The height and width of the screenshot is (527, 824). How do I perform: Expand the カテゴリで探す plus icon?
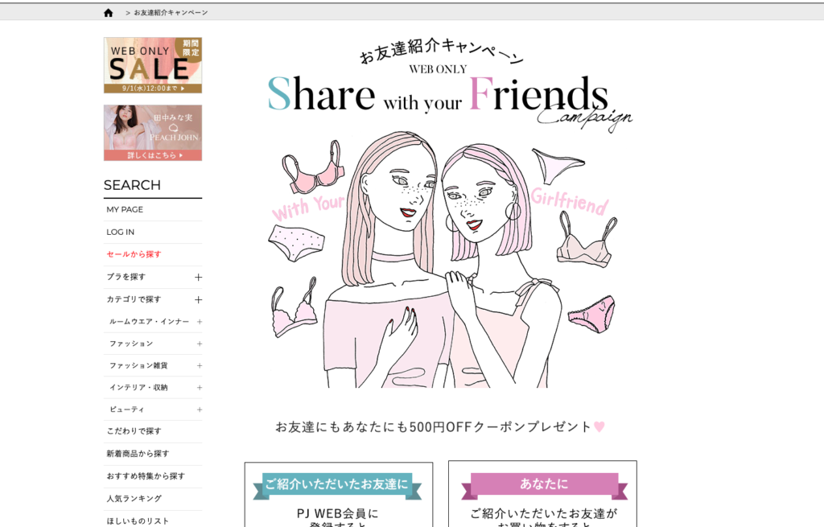(x=198, y=299)
